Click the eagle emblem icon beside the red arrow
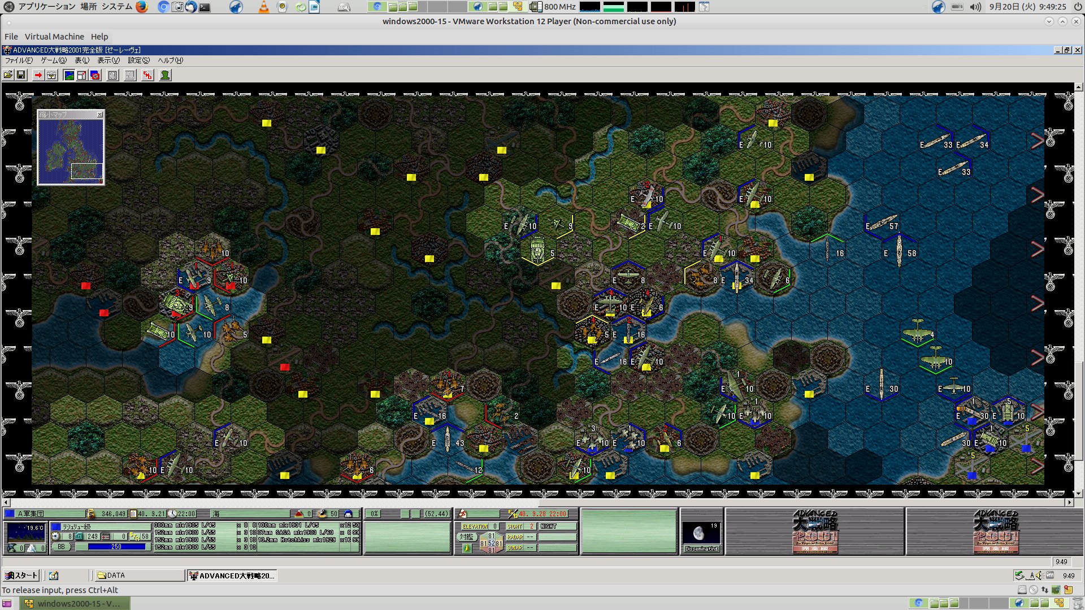This screenshot has width=1085, height=610. point(51,75)
